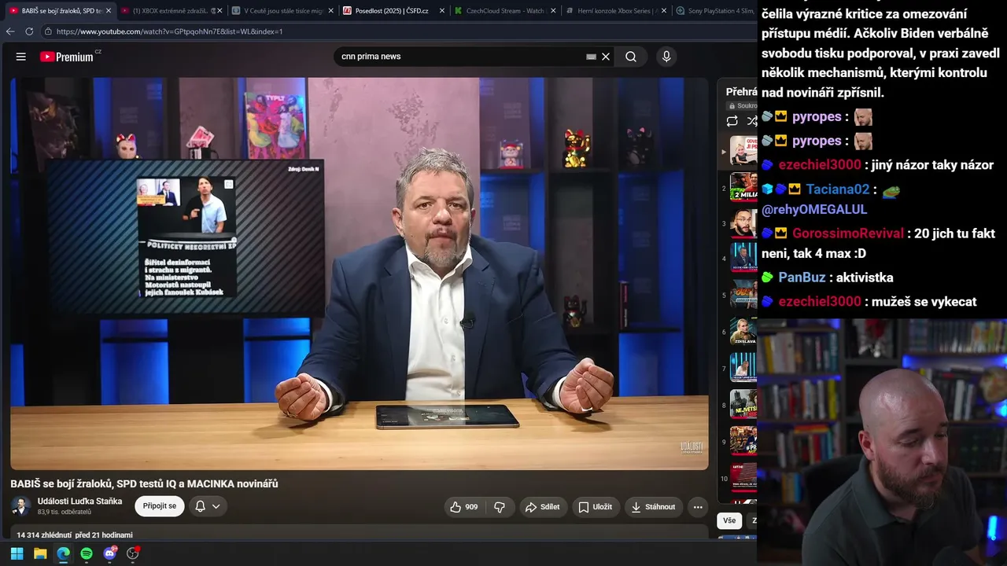
Task: Open the Události Luďka Staňka channel name link
Action: [x=79, y=501]
